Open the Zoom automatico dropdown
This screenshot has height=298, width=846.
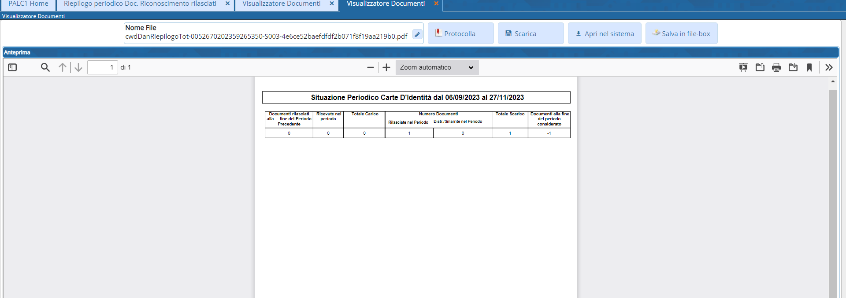[437, 67]
